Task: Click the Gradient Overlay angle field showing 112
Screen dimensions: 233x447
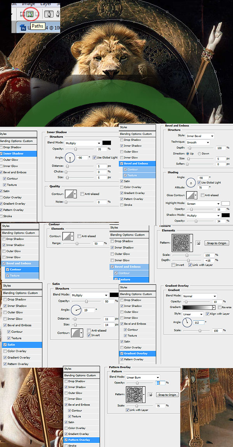Action: point(199,322)
